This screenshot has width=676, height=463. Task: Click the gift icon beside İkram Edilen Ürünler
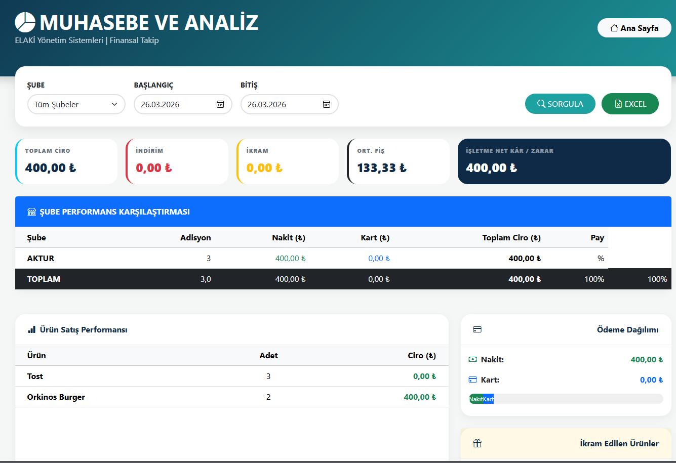pos(477,443)
